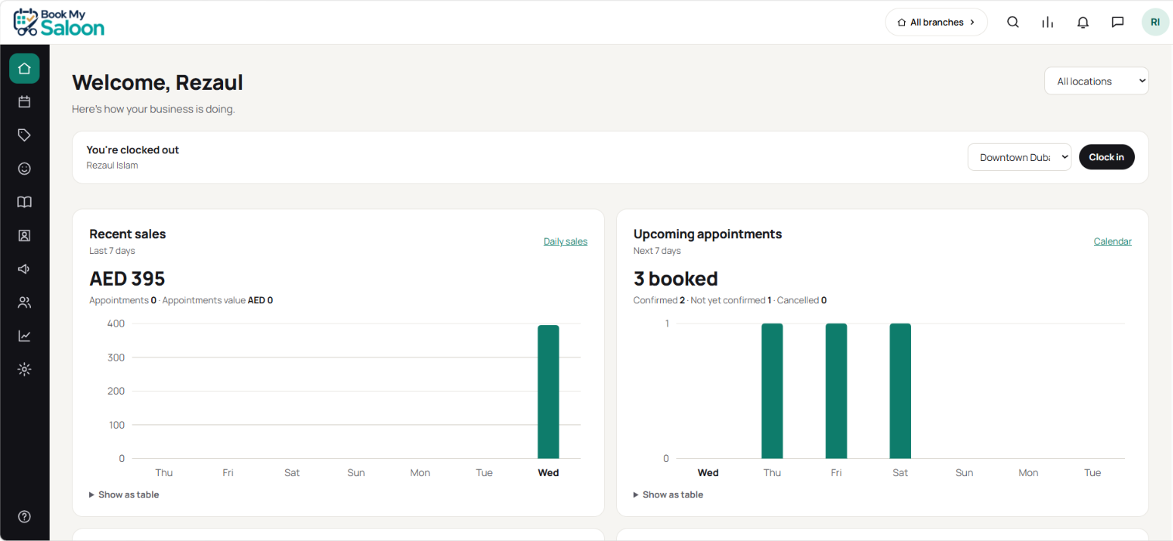
Task: Open the open-book Catalog sidebar icon
Action: 25,202
